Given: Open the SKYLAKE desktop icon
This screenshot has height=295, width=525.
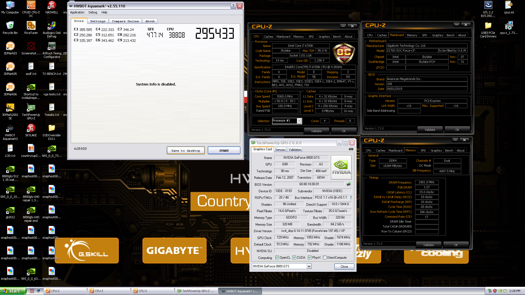Looking at the screenshot, I should (31, 130).
